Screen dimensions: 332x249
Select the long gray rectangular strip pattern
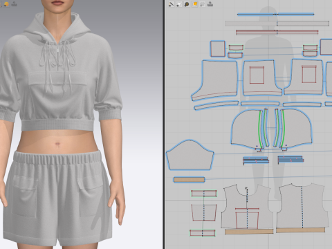point(277,24)
